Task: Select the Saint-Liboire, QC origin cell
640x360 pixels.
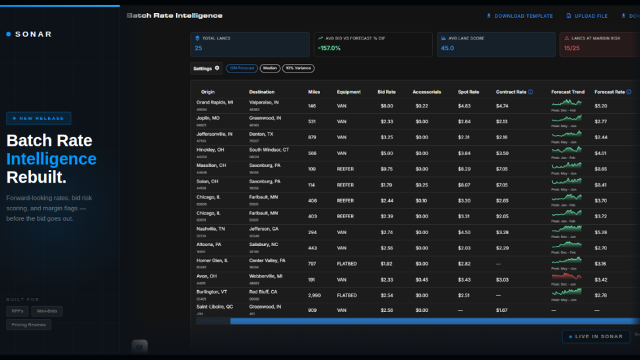Action: coord(214,307)
